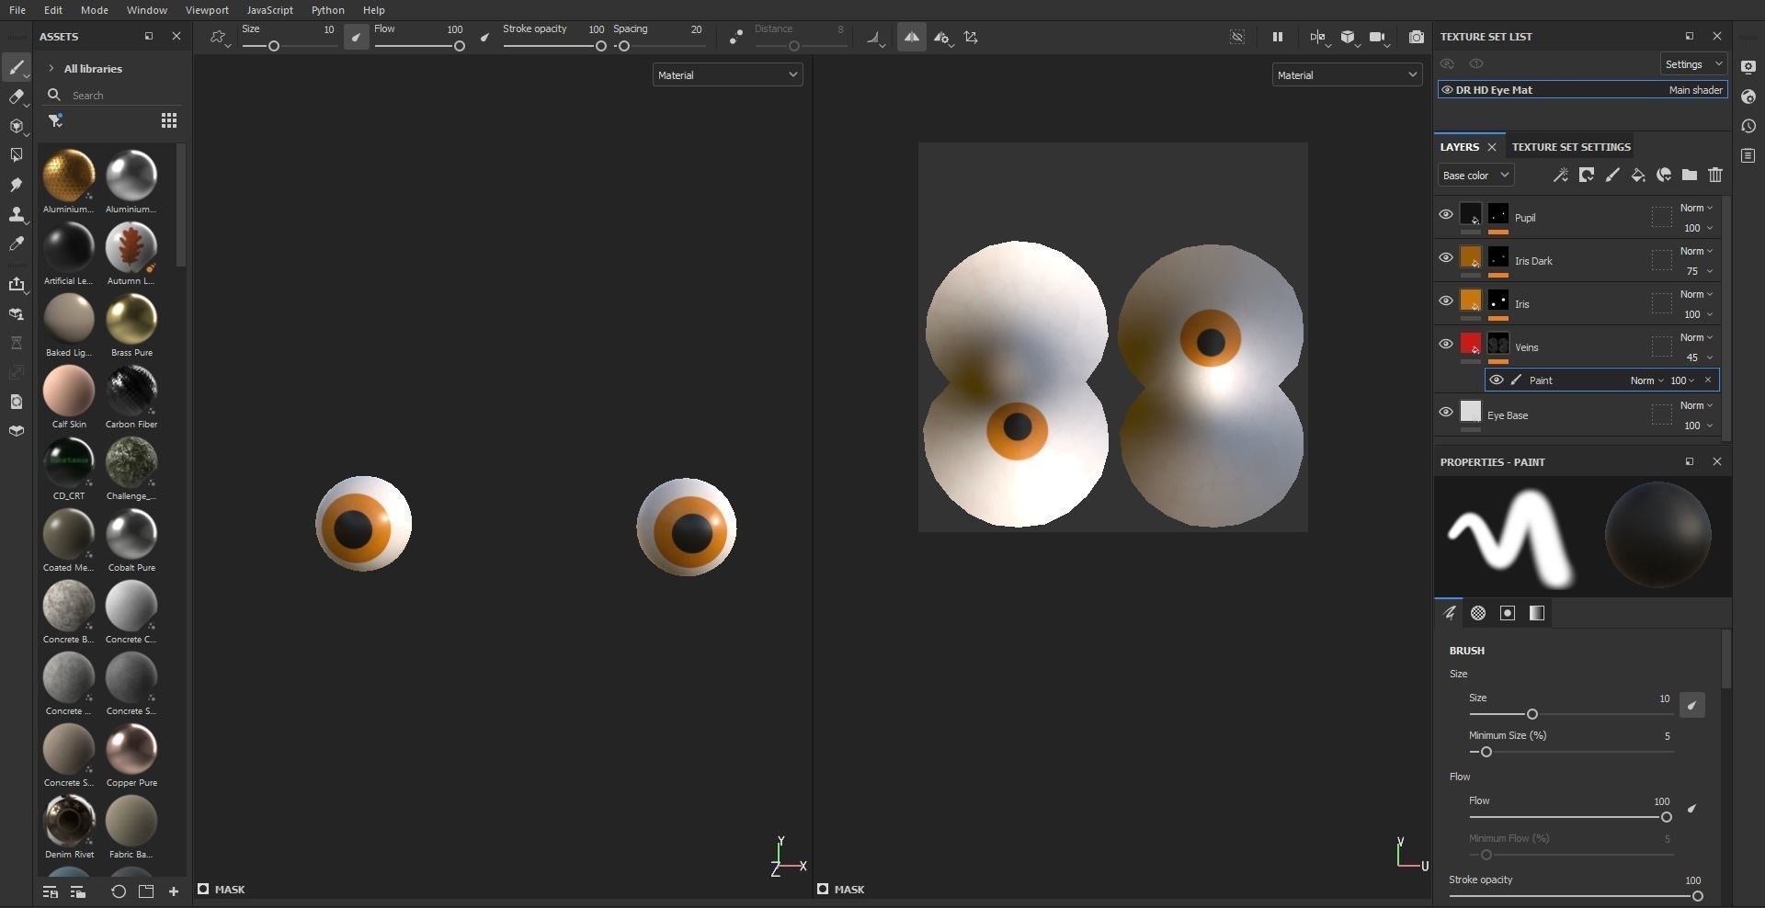Adjust the Stroke opacity toolbar slider

tap(554, 46)
